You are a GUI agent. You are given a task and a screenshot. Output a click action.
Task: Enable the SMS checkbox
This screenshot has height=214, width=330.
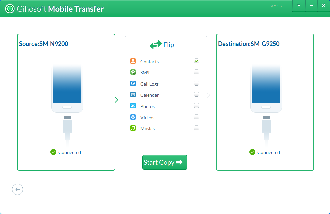pyautogui.click(x=196, y=72)
